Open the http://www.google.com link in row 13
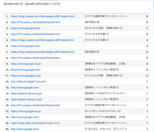Viewport: 154px width, 132px height. click(x=25, y=88)
